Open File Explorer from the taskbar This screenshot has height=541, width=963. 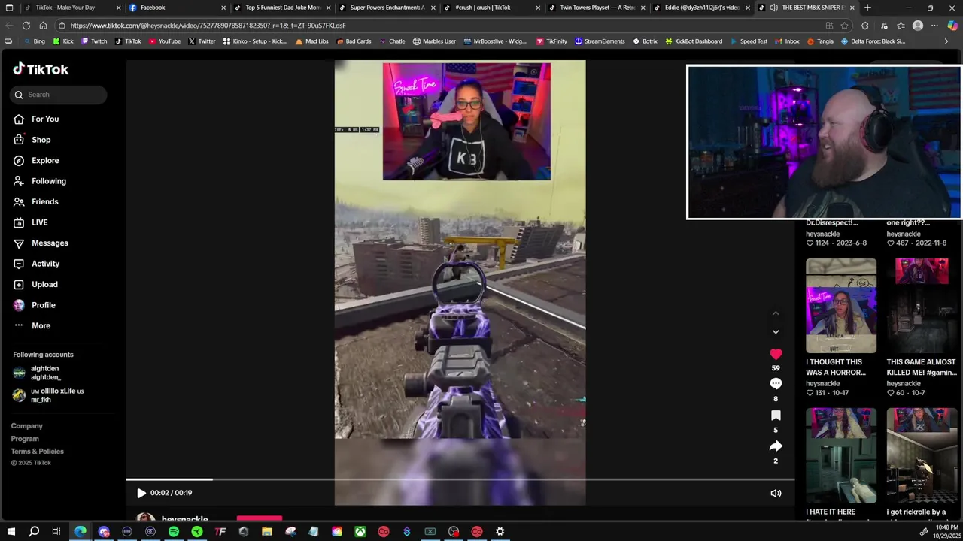pos(267,532)
